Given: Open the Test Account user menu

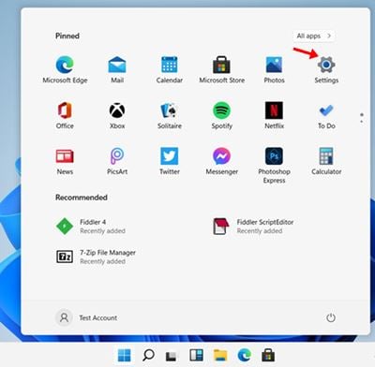Looking at the screenshot, I should pos(86,317).
